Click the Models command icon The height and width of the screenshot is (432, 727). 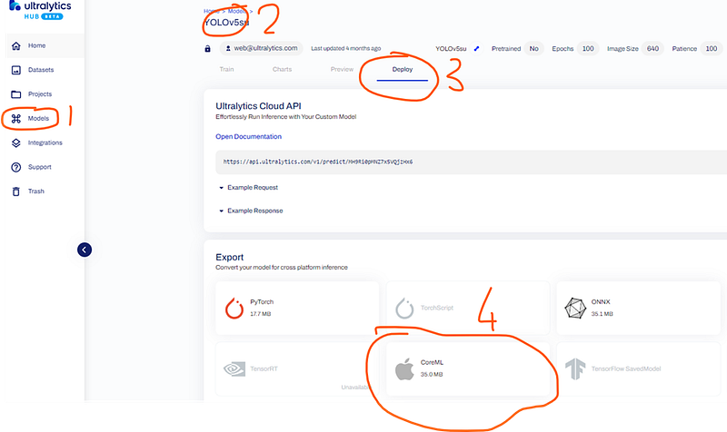point(16,119)
